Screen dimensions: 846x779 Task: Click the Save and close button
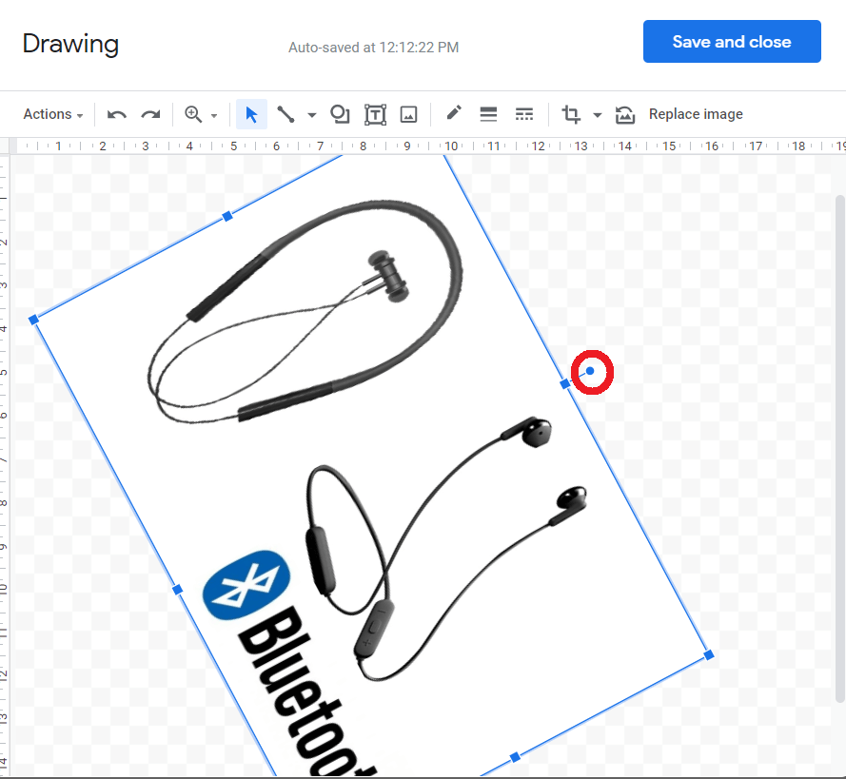[732, 42]
